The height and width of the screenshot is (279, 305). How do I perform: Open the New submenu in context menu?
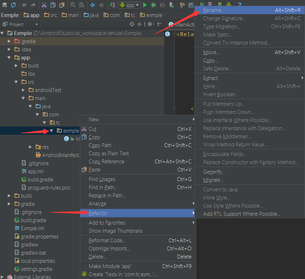(x=138, y=120)
